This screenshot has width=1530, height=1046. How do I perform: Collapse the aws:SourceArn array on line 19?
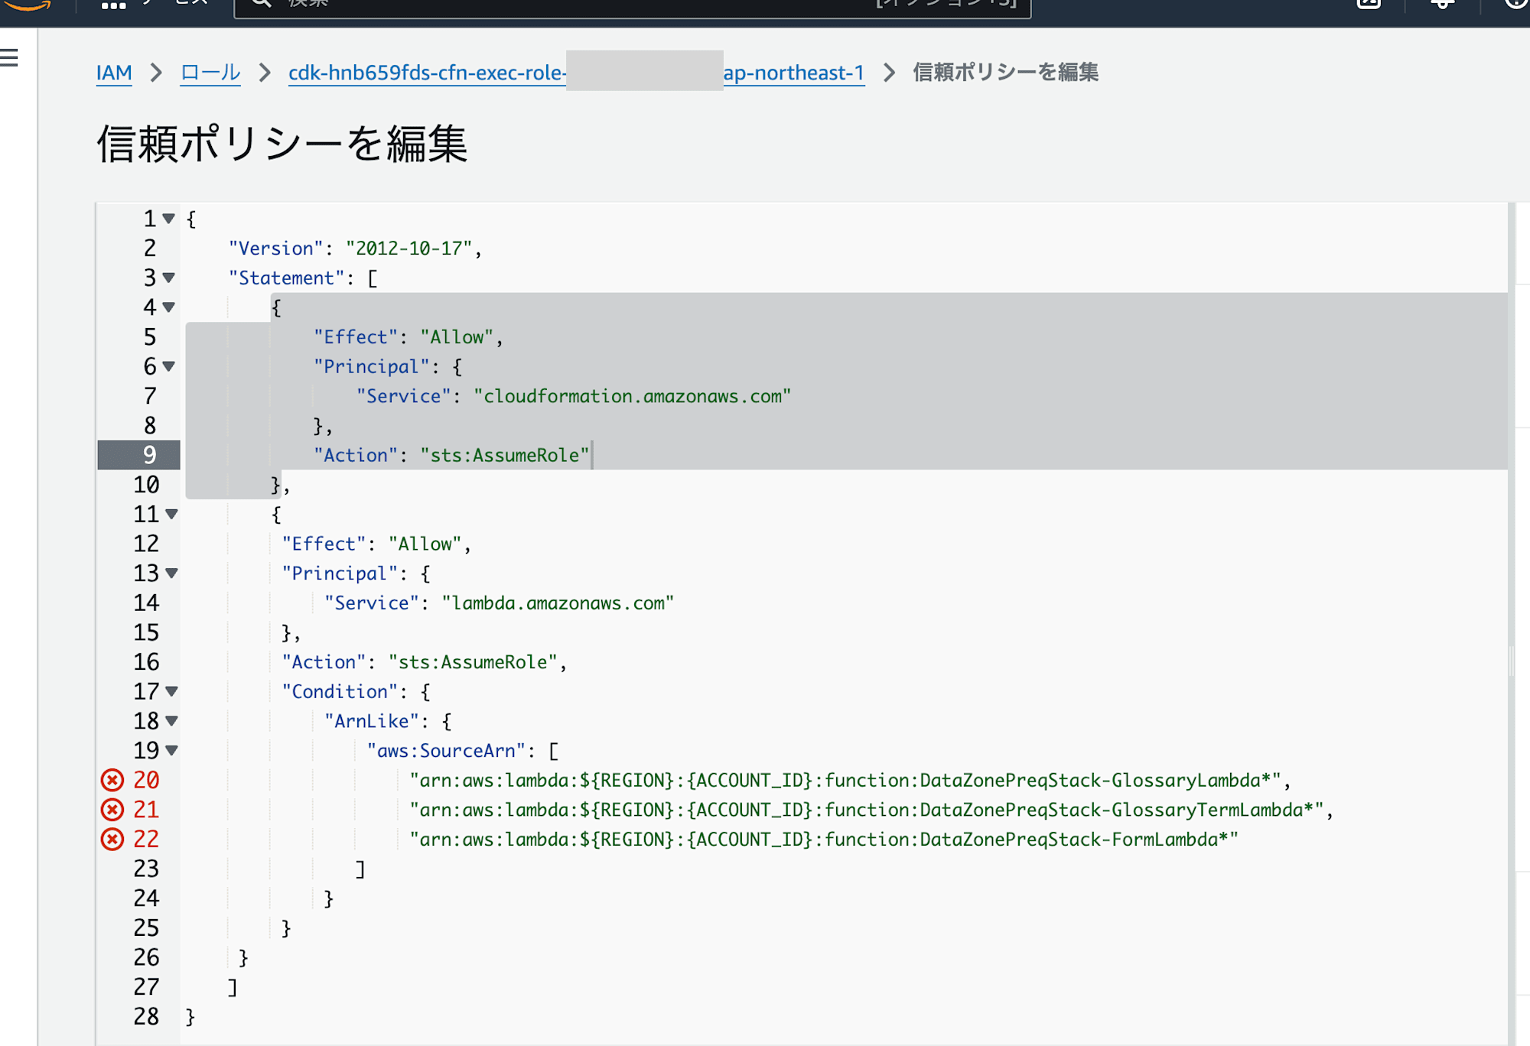tap(172, 750)
